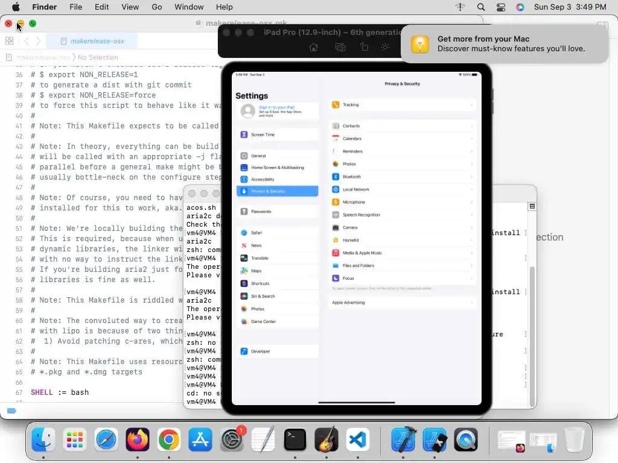Viewport: 618px width, 463px height.
Task: Open Photos app settings under Siri & Search
Action: pyautogui.click(x=278, y=309)
